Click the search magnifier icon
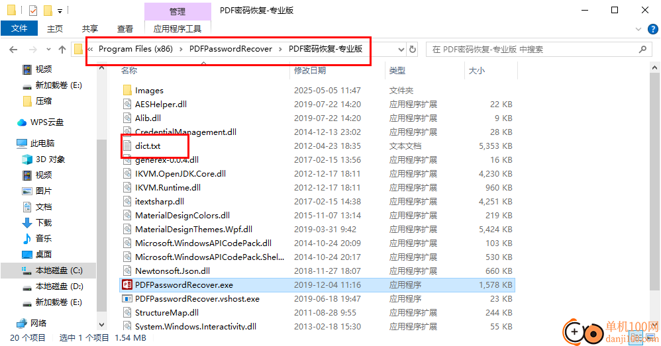Viewport: 661px width, 346px height. point(643,49)
